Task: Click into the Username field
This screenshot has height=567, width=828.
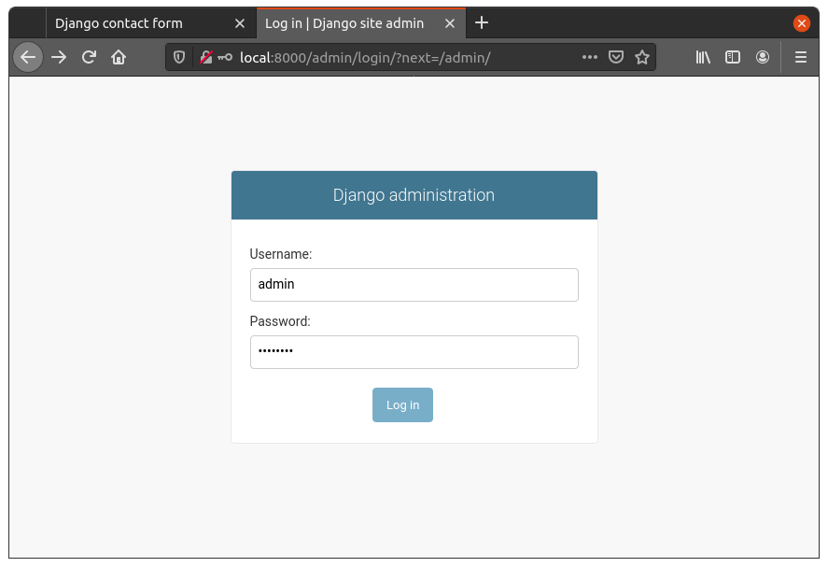Action: click(x=414, y=285)
